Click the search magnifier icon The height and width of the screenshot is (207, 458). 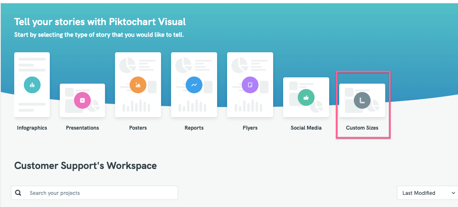(x=18, y=193)
